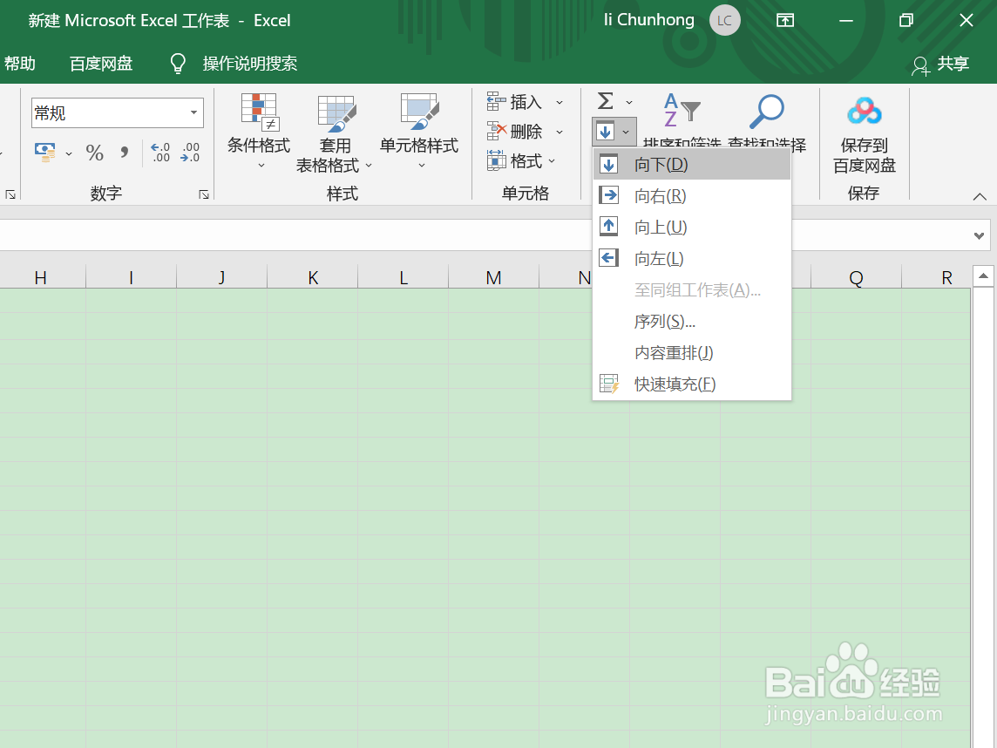Screen dimensions: 997x748
Task: Click the formula bar input area
Action: [483, 235]
